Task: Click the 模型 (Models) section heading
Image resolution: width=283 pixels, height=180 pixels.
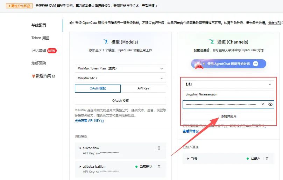Action: point(125,42)
